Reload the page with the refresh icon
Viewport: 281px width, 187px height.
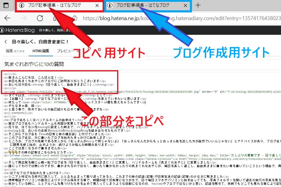tap(40, 18)
